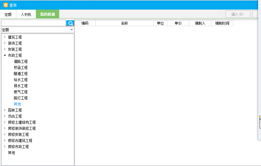Focus the search text box
The image size is (261, 166).
click(33, 23)
